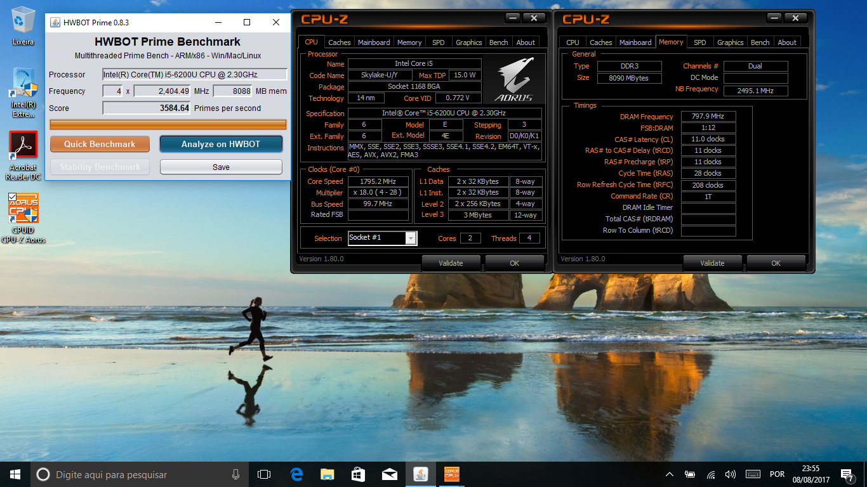Switch to Mainboard tab in left CPU-Z
Viewport: 867px width, 487px height.
click(374, 42)
